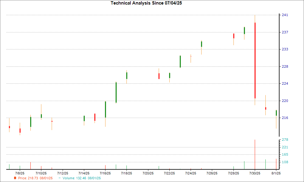Click the 'Volume: 132.46 08/01/25' legend text
The image size is (304, 182).
[81, 178]
